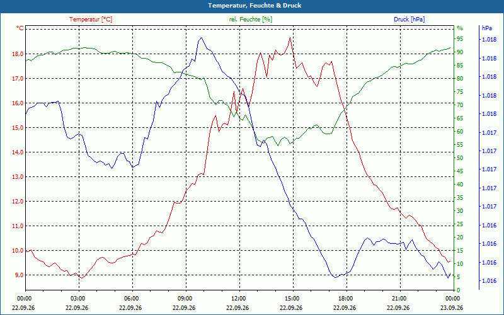This screenshot has height=315, width=504.
Task: Click the green '15' humidity axis tick
Action: click(460, 251)
